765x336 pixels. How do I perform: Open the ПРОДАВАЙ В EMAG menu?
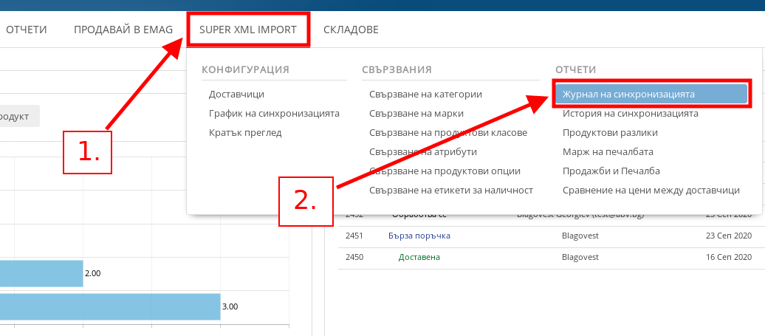point(123,30)
